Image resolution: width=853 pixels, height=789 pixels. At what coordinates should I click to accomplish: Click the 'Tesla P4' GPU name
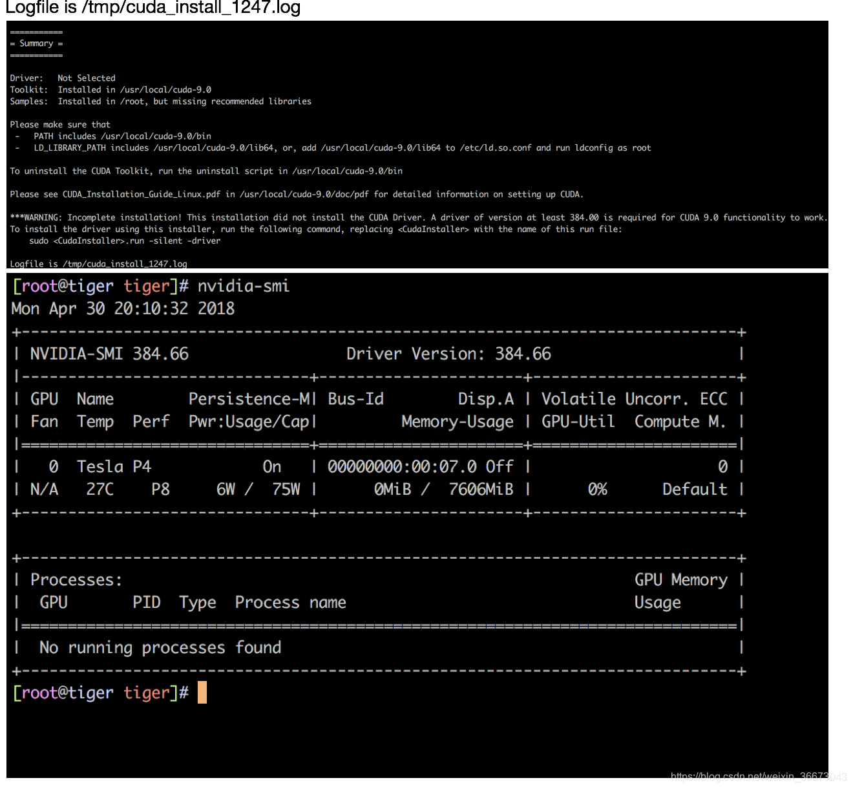[114, 467]
